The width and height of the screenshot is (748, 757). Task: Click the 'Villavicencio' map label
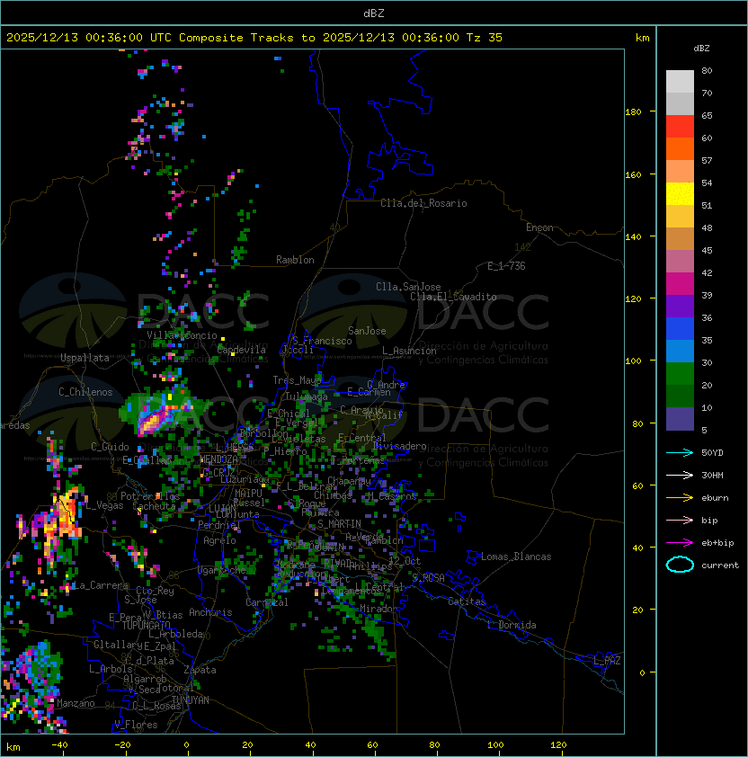pyautogui.click(x=182, y=335)
